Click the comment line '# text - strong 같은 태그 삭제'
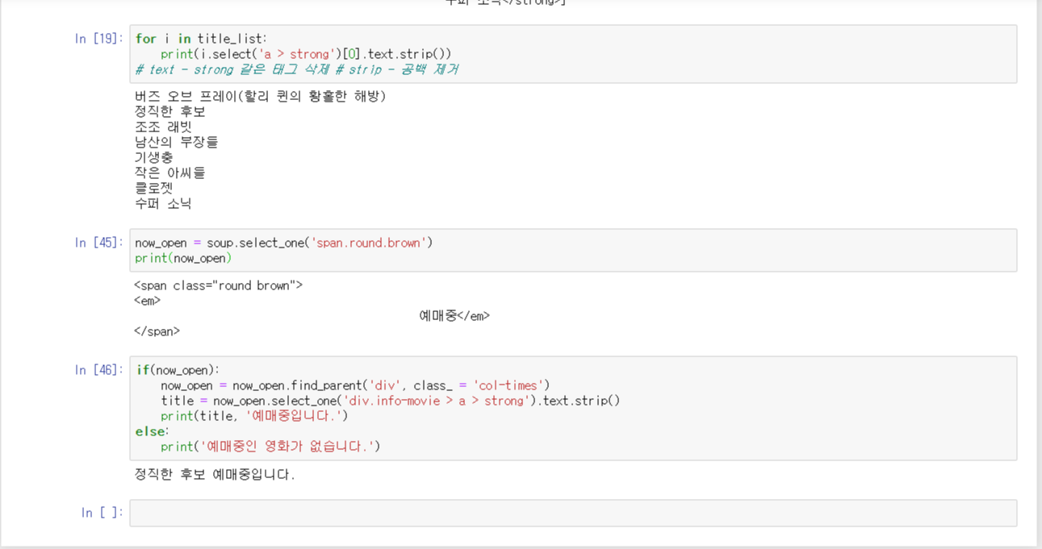 click(234, 69)
